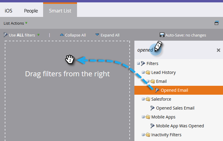Viewport: 223px width, 141px height.
Task: Open the List Actions dropdown menu
Action: pos(15,23)
